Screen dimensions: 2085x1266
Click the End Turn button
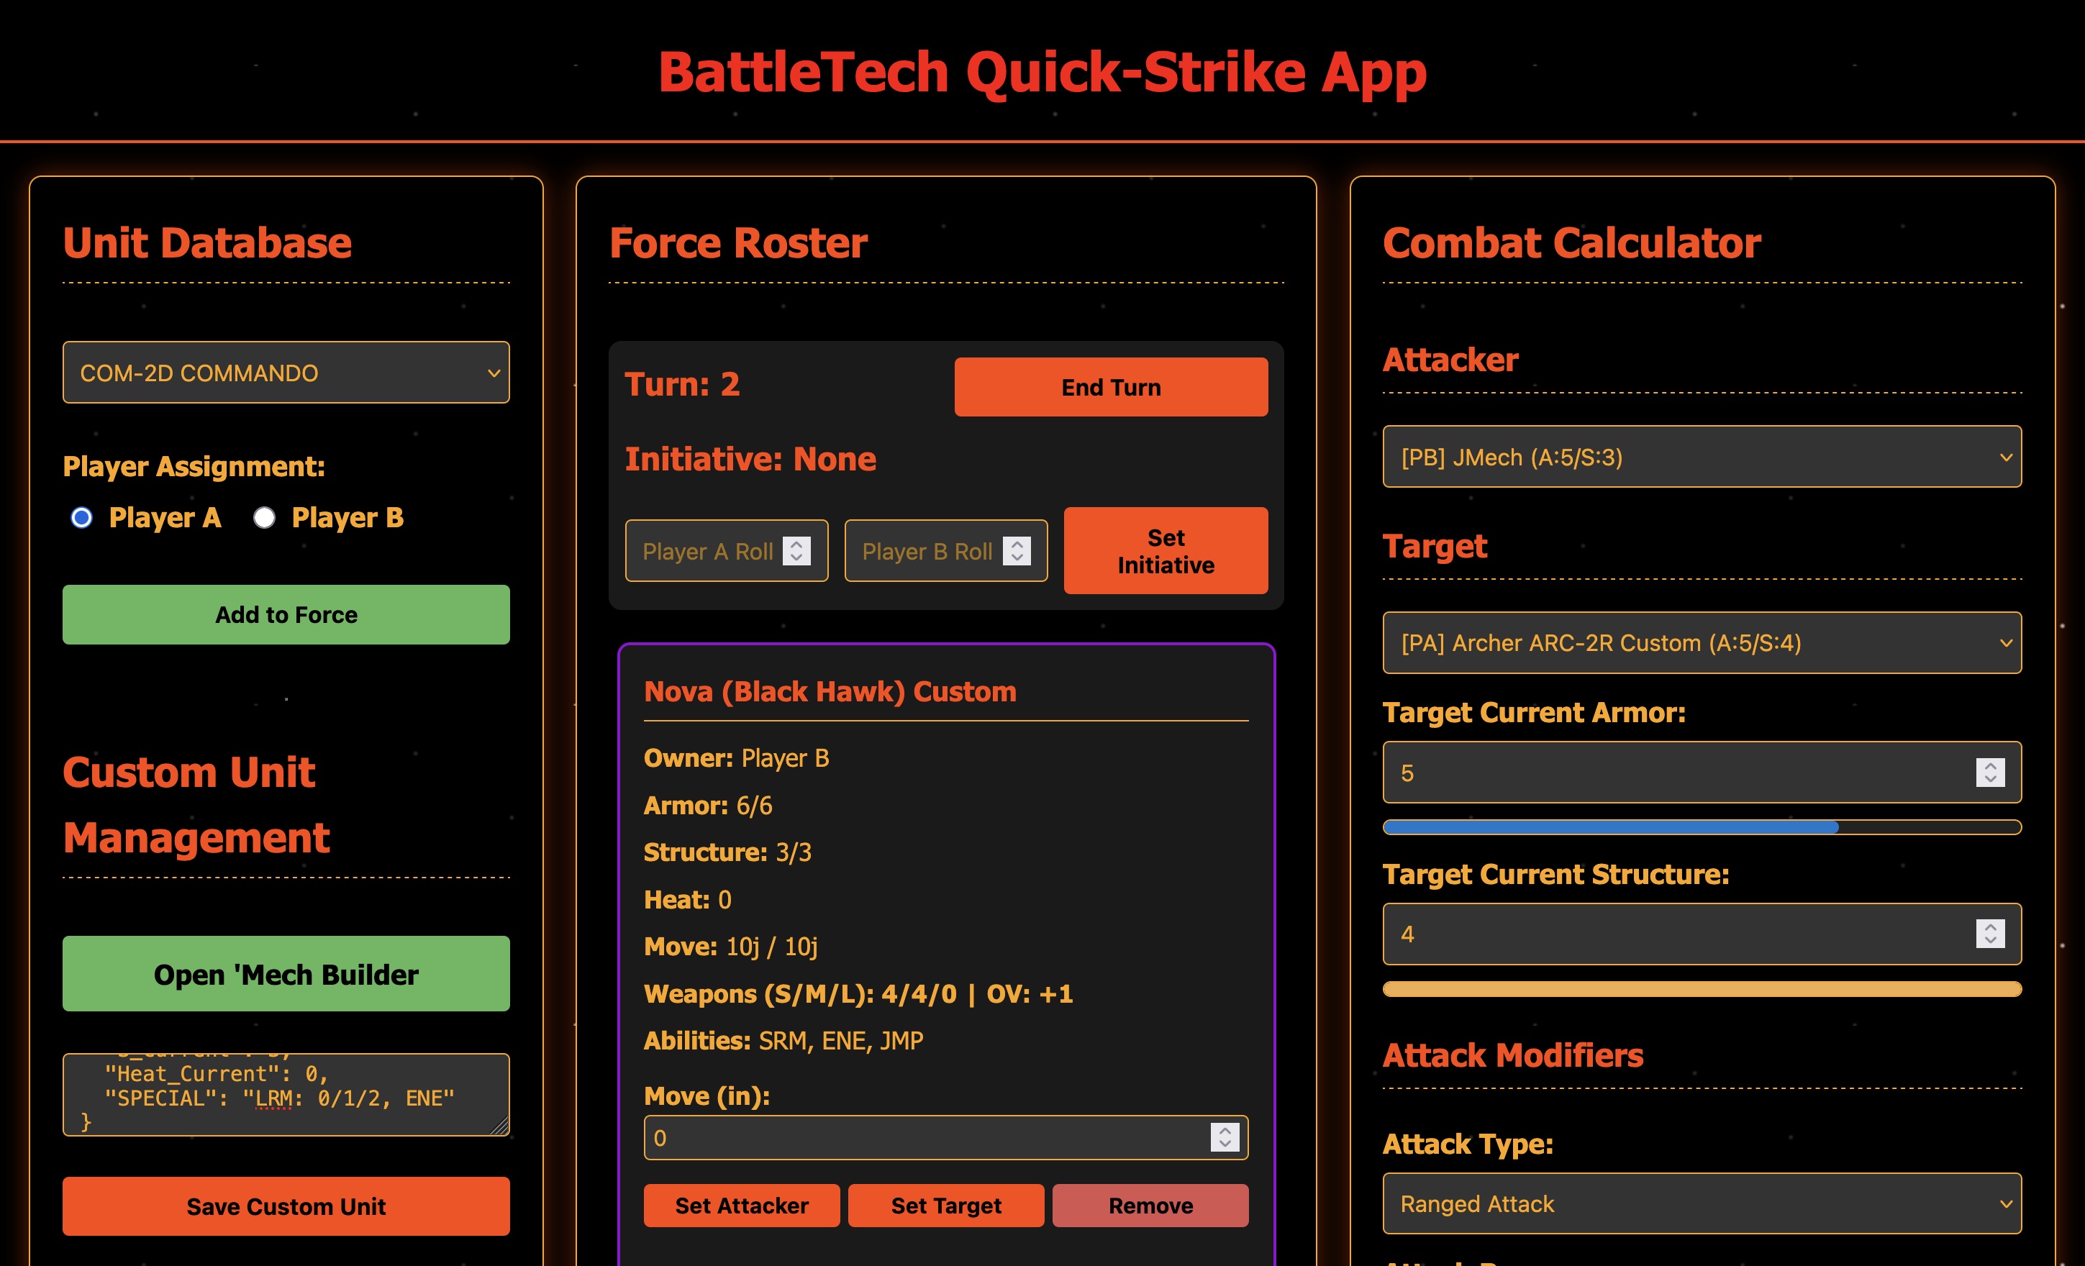1111,387
